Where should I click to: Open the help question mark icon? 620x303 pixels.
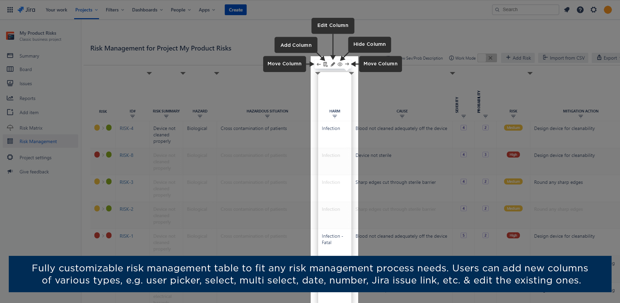pos(580,10)
